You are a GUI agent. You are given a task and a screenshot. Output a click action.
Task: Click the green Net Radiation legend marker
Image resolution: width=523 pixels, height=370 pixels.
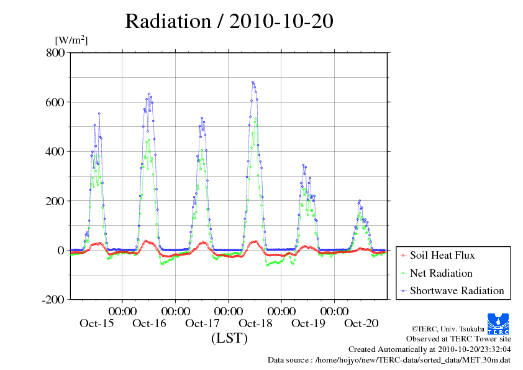[404, 274]
